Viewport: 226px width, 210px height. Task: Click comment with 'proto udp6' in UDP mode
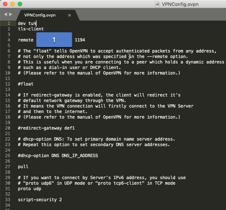[96, 183]
